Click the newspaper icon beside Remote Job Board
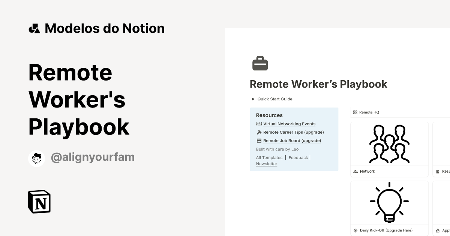The width and height of the screenshot is (450, 236). [259, 140]
